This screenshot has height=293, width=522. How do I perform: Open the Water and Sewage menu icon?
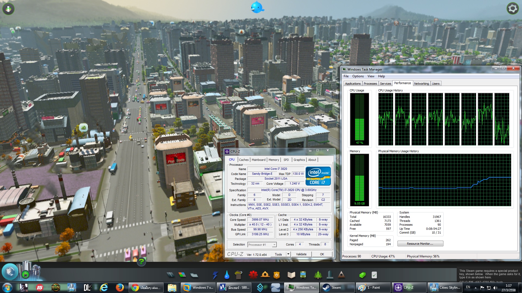tap(227, 275)
